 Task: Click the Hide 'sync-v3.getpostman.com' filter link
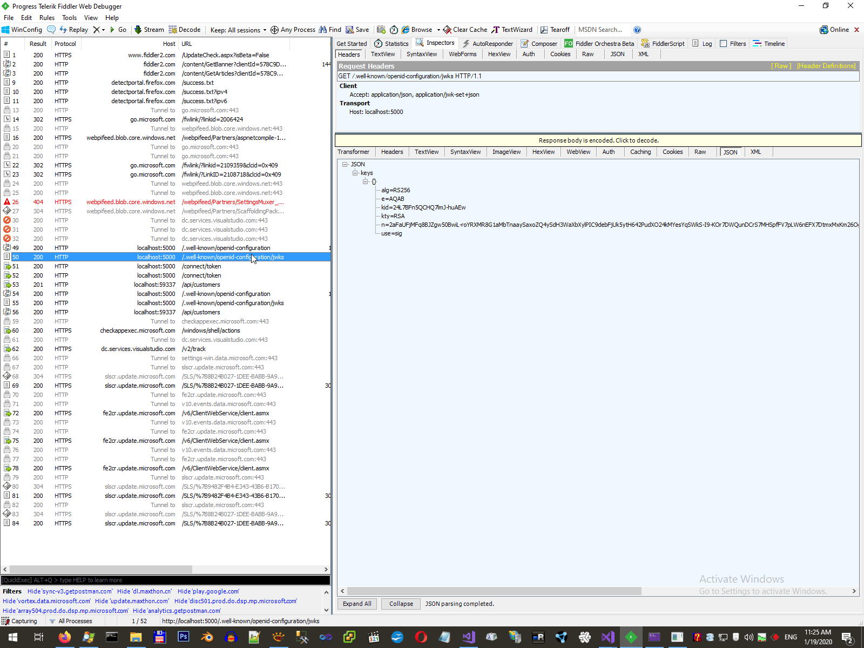pos(70,591)
